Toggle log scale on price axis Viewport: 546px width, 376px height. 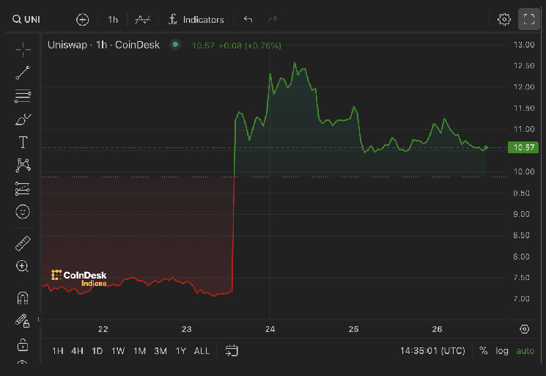coord(502,351)
